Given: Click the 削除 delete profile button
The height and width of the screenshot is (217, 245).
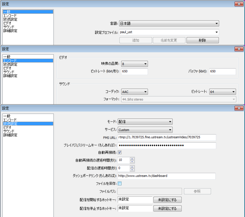Looking at the screenshot, I should [x=202, y=40].
